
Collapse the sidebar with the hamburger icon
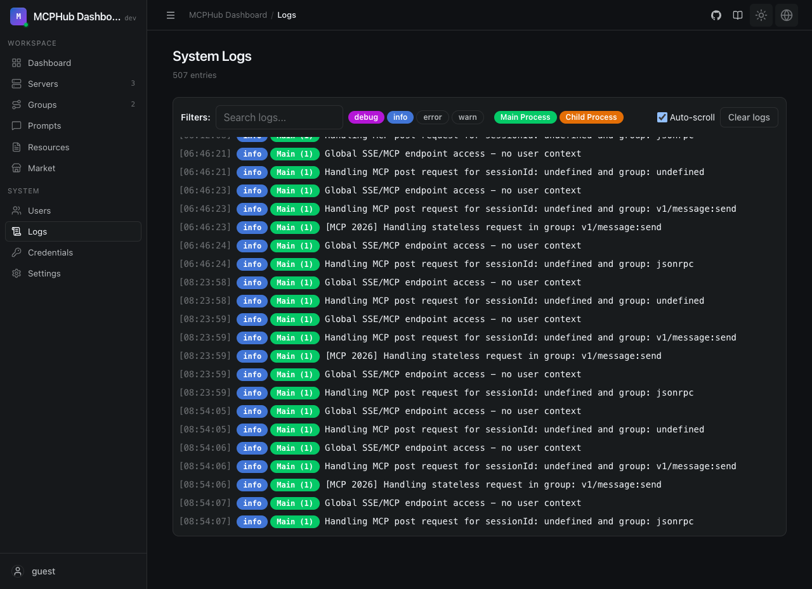(x=171, y=15)
